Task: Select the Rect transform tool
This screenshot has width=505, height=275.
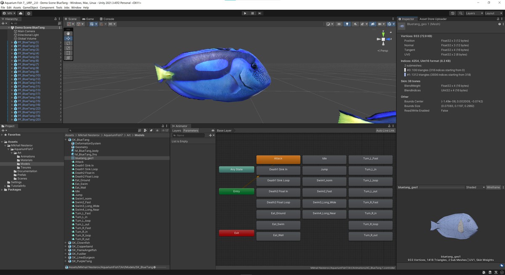Action: click(x=69, y=53)
